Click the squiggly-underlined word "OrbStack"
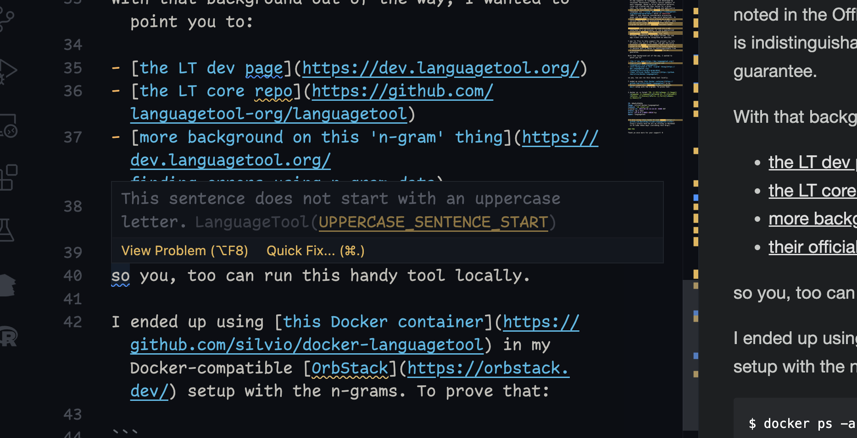Viewport: 857px width, 438px height. pyautogui.click(x=350, y=368)
